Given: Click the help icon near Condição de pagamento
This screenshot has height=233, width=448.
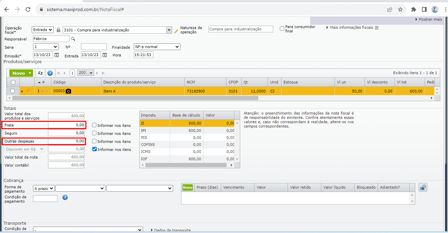Looking at the screenshot, I should (65, 198).
